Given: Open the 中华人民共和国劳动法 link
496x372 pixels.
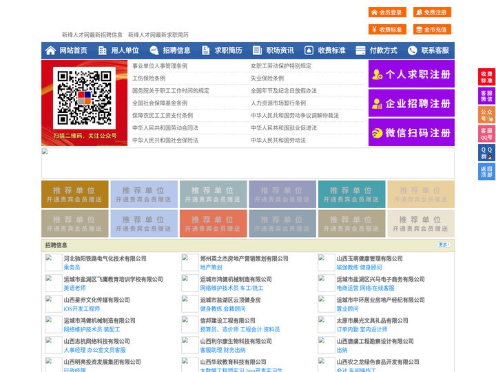Looking at the screenshot, I should click(278, 140).
